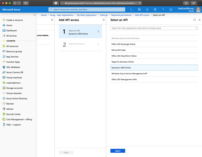Click the Virtual machines icon
This screenshot has height=157, width=202.
[4, 78]
